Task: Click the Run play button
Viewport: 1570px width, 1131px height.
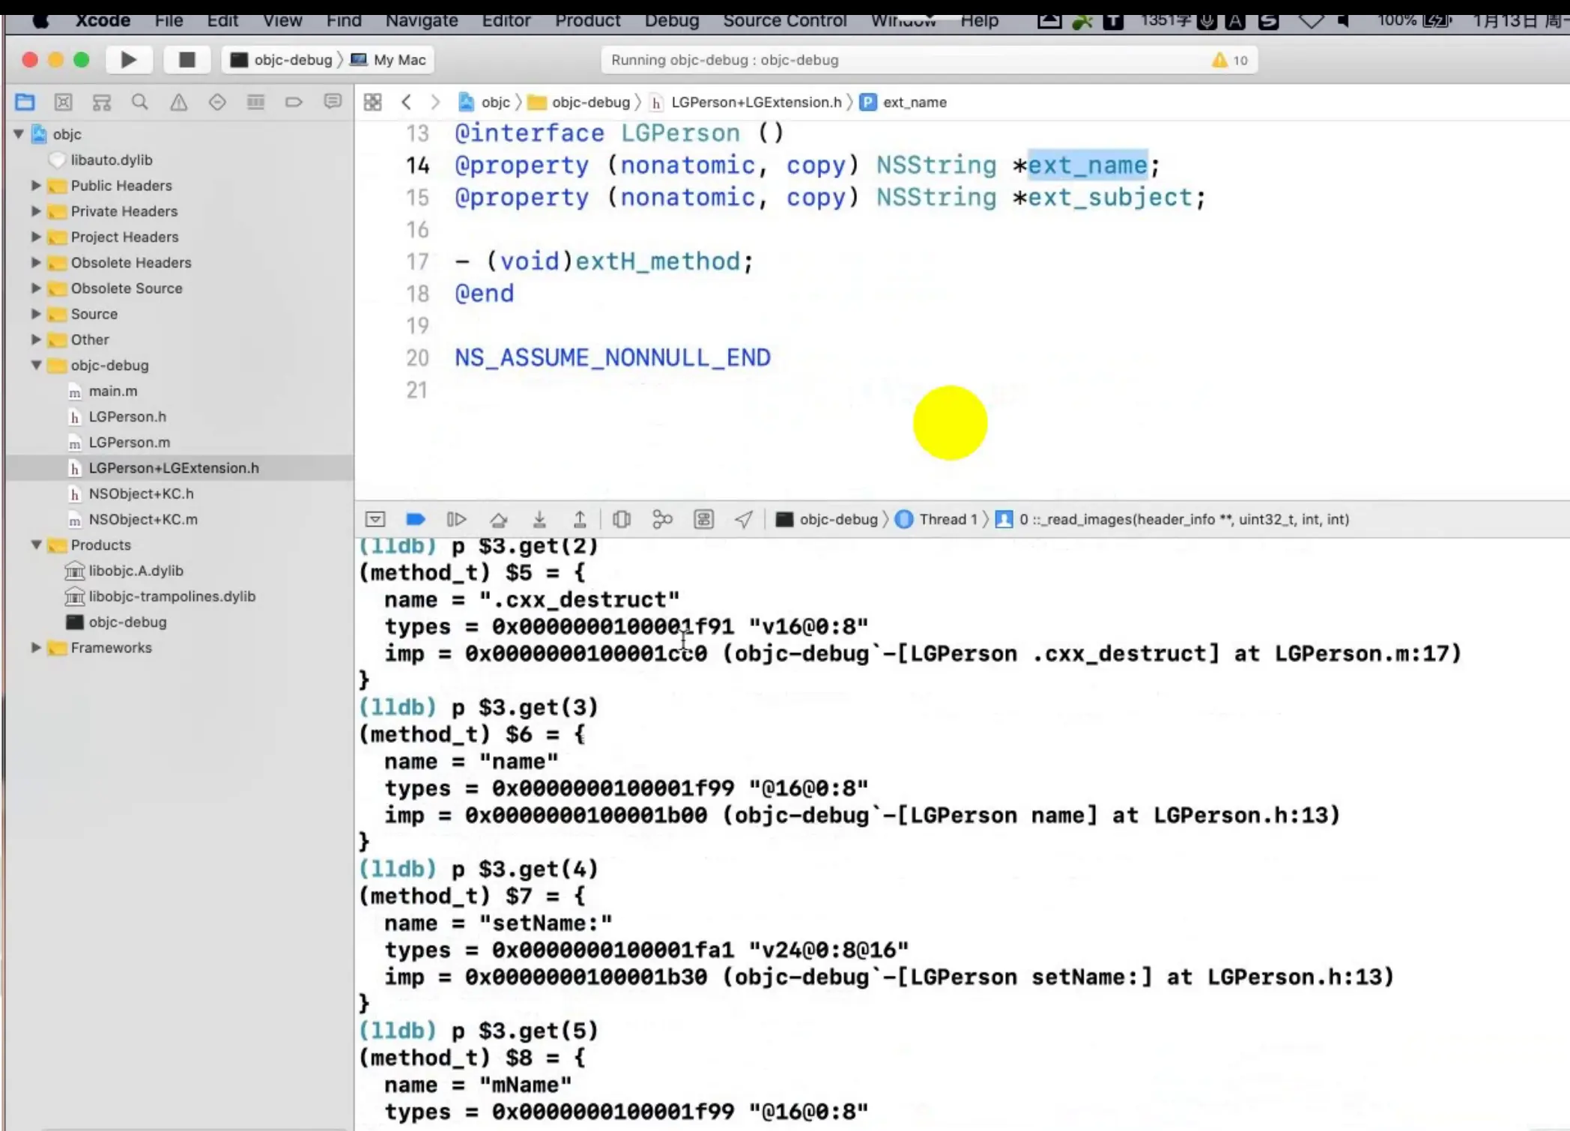Action: coord(128,60)
